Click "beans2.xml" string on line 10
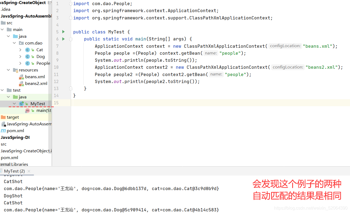Image resolution: width=350 pixels, height=213 pixels. [x=322, y=67]
